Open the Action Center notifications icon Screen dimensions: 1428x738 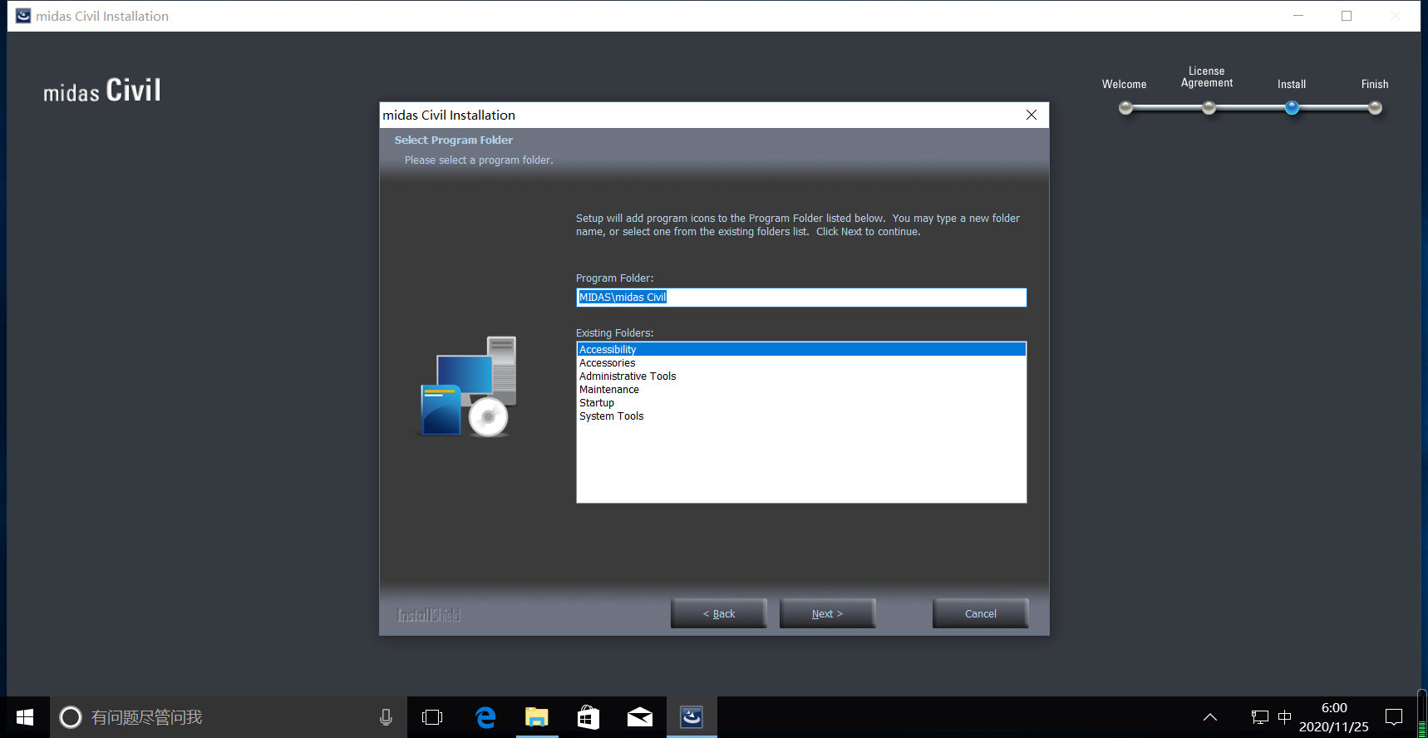[1394, 717]
